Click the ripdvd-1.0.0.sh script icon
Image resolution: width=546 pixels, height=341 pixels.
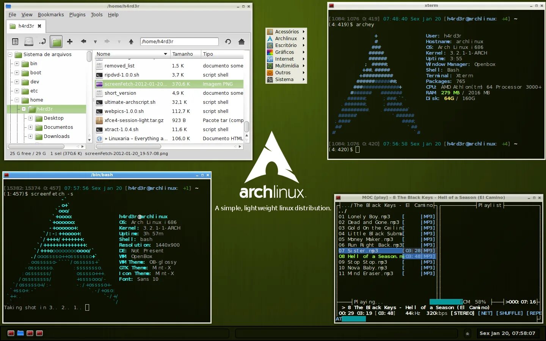tap(99, 75)
